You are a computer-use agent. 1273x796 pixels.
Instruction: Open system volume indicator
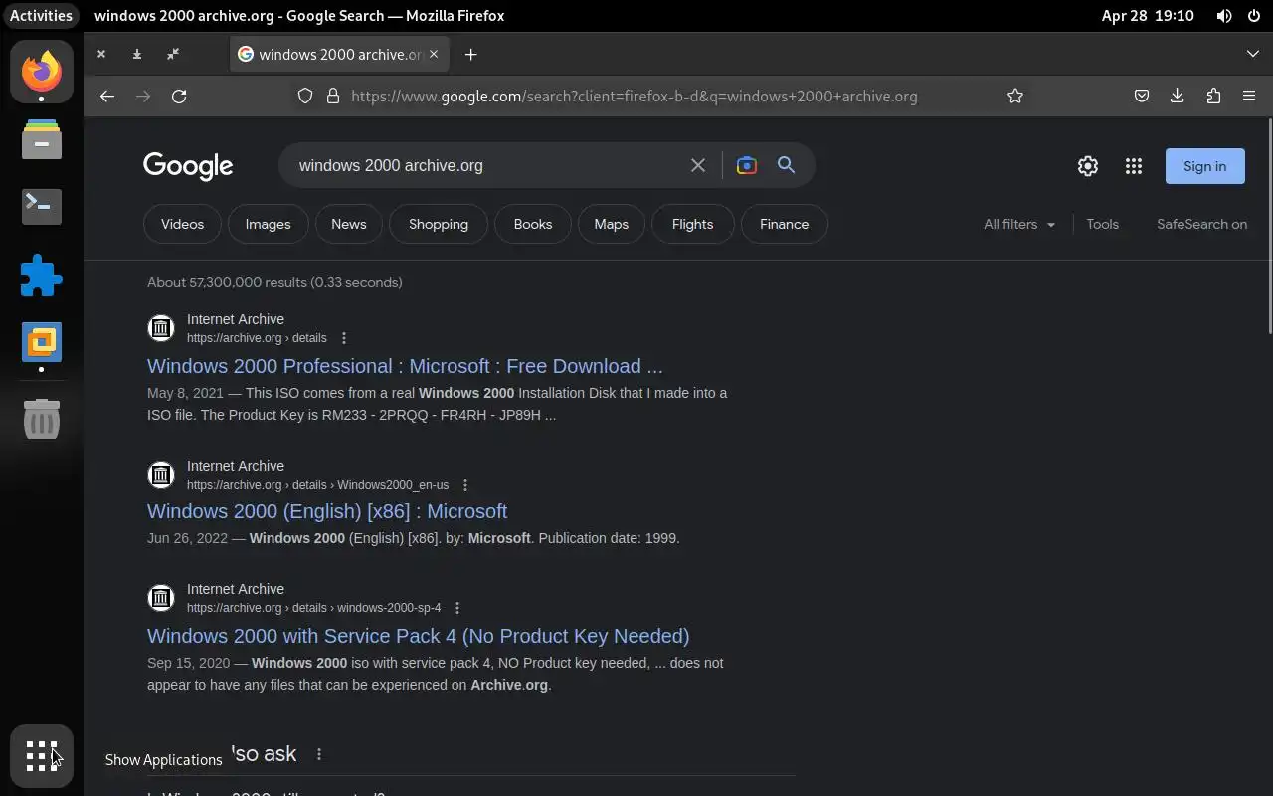1224,16
